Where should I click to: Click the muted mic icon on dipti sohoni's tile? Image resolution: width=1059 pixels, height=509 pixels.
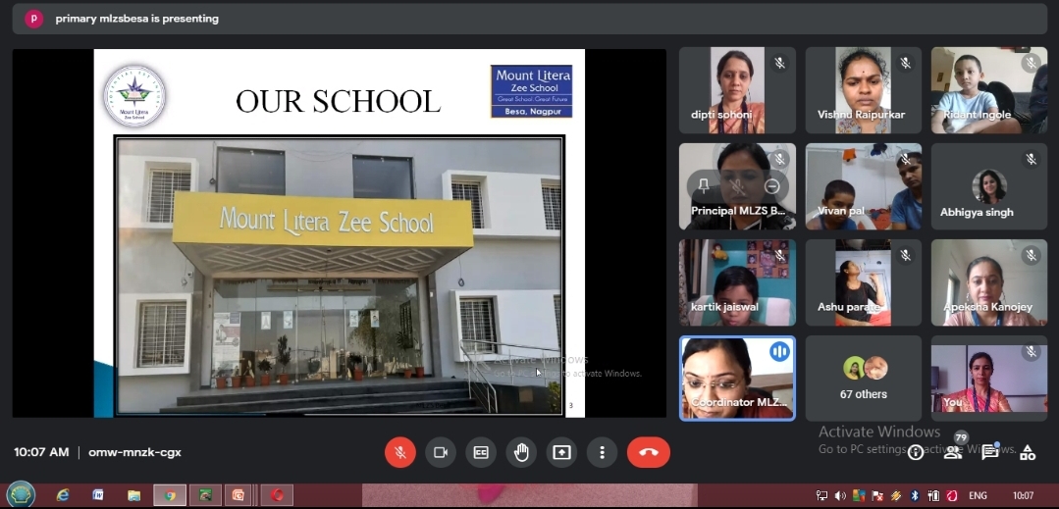tap(779, 63)
